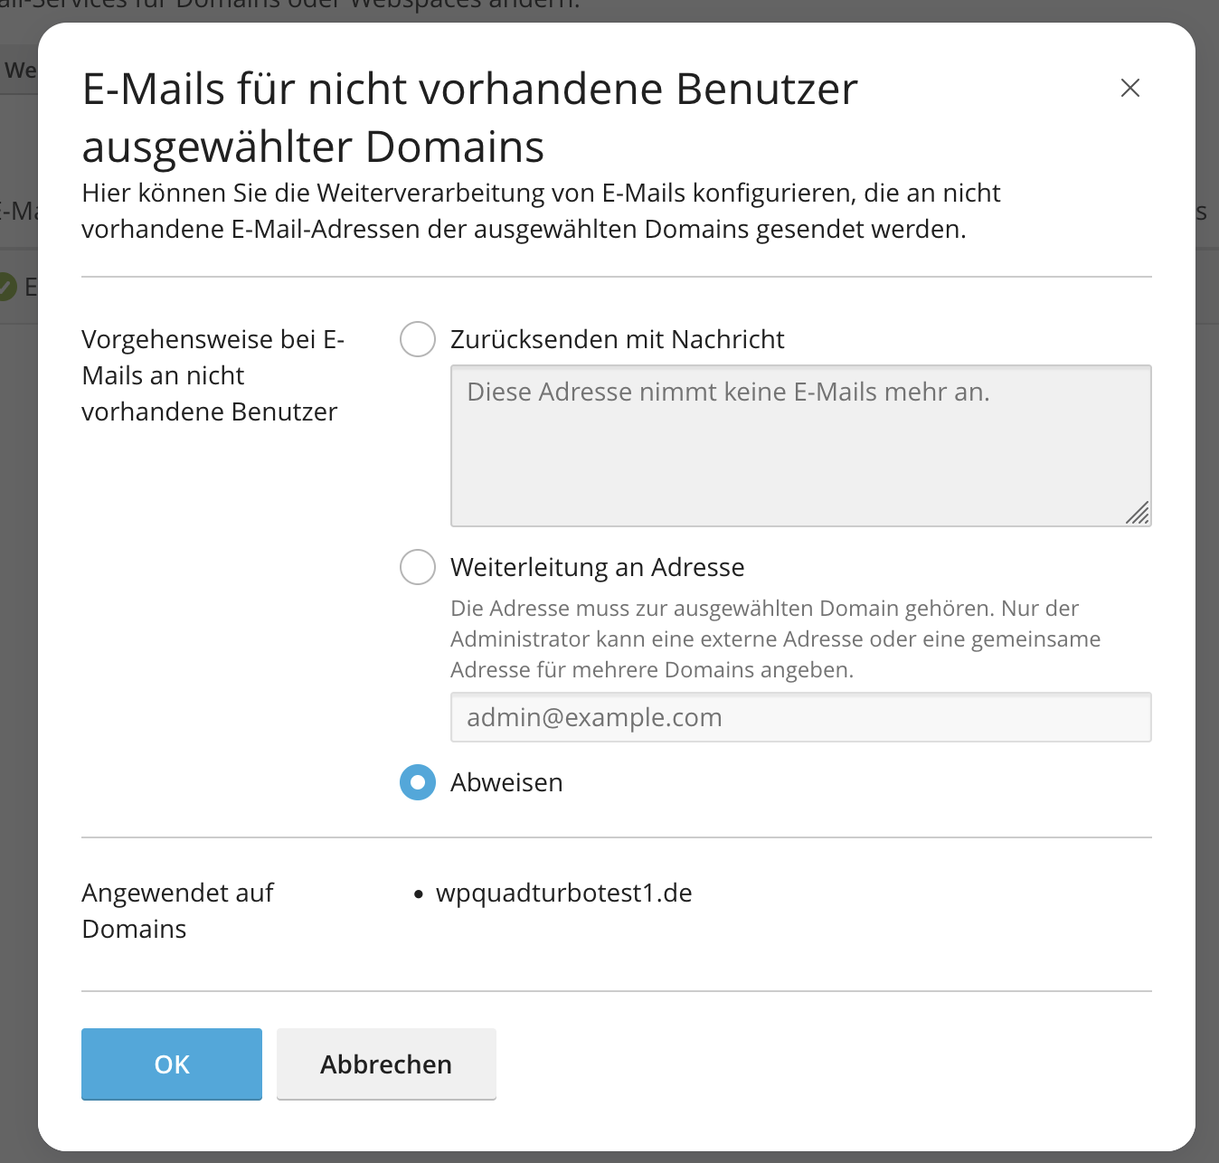Screen dimensions: 1219x1163
Task: Click the intro description below the title
Action: tap(541, 211)
